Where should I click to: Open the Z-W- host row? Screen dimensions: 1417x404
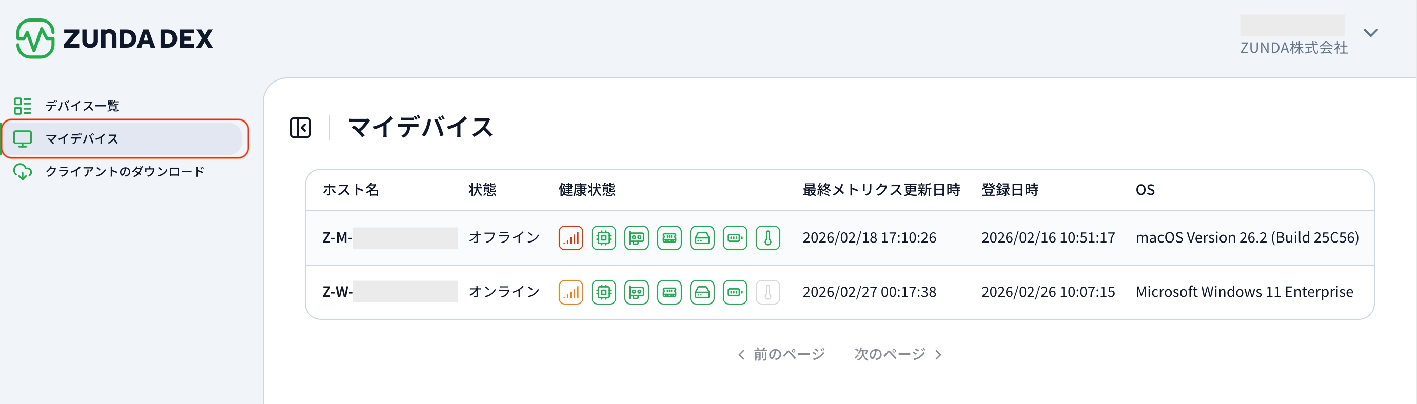(337, 292)
